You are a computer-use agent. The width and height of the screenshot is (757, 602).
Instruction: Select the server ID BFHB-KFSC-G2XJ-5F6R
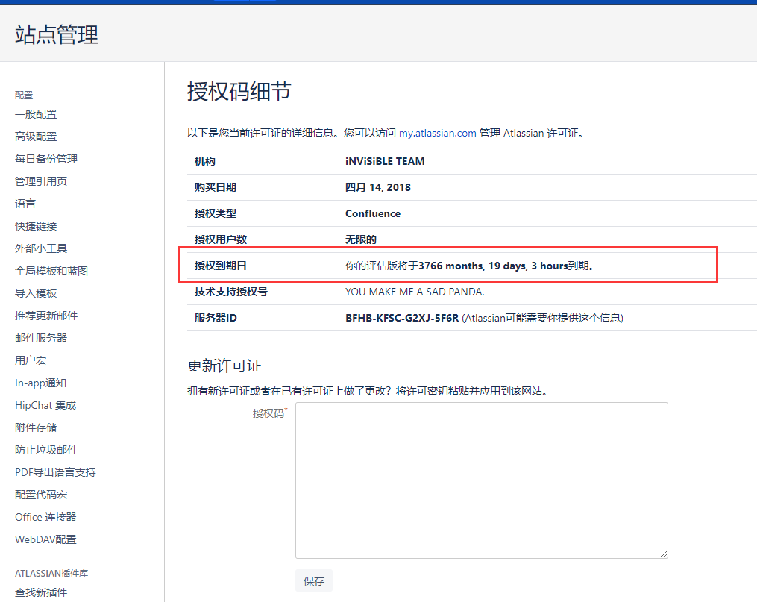pyautogui.click(x=402, y=318)
